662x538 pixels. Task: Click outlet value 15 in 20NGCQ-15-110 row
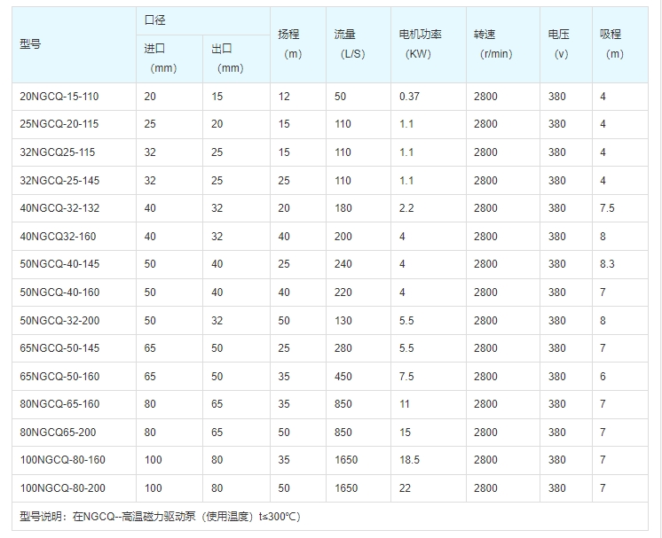217,97
